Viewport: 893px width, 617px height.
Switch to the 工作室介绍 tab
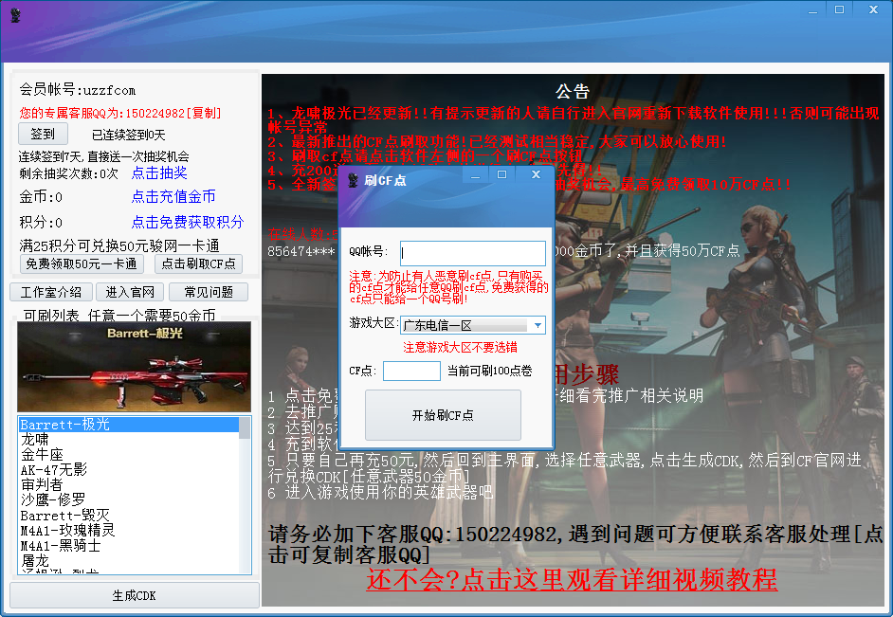tap(50, 291)
